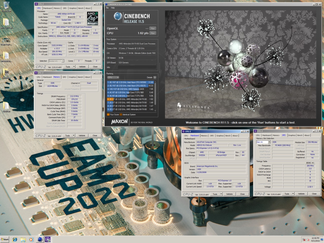
Task: Open Windows Media Player from the taskbar
Action: 31,239
